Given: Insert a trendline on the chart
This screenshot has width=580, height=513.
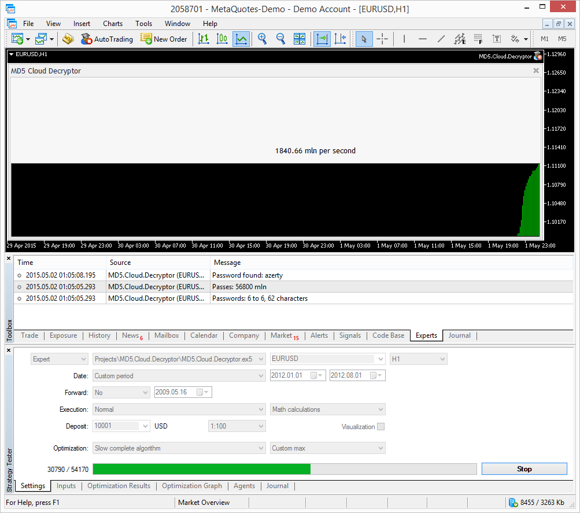Looking at the screenshot, I should 441,39.
